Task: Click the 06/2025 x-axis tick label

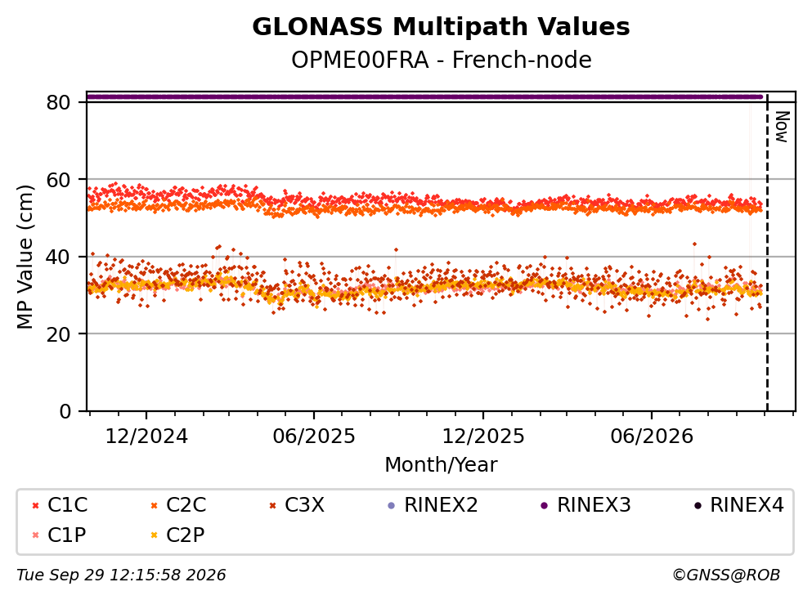Action: (x=314, y=437)
